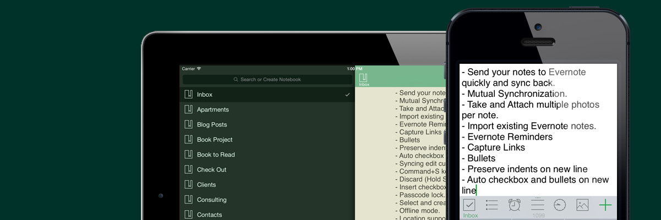Tap the green Inbox label on iPhone toolbar
Image resolution: width=661 pixels, height=220 pixels.
[471, 216]
